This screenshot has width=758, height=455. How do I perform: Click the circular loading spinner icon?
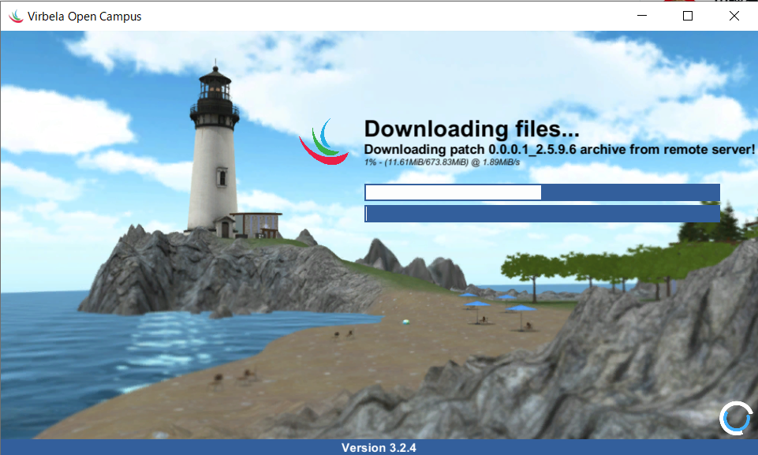[x=734, y=419]
